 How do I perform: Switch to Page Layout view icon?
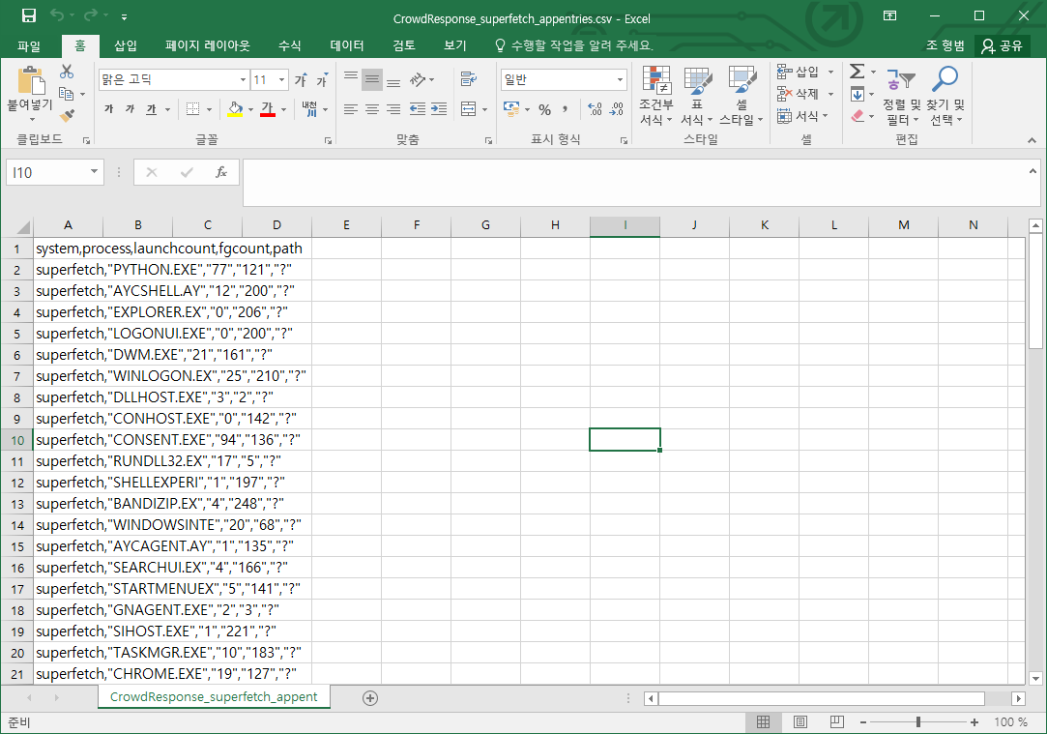(800, 722)
